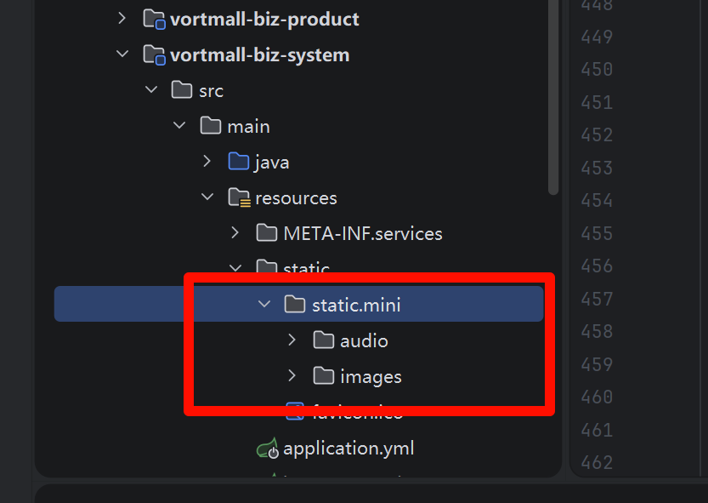Click line number 455 in the gutter
The image size is (708, 503).
596,233
